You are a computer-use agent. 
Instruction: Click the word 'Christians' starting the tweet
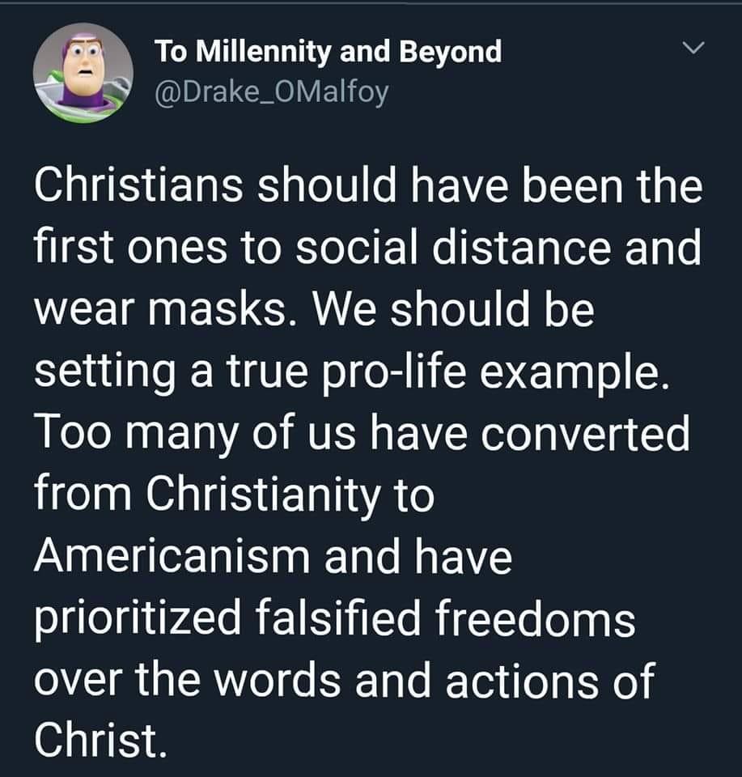point(138,186)
